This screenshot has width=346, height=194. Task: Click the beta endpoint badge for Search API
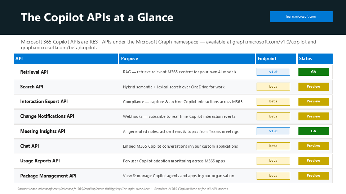(x=273, y=87)
